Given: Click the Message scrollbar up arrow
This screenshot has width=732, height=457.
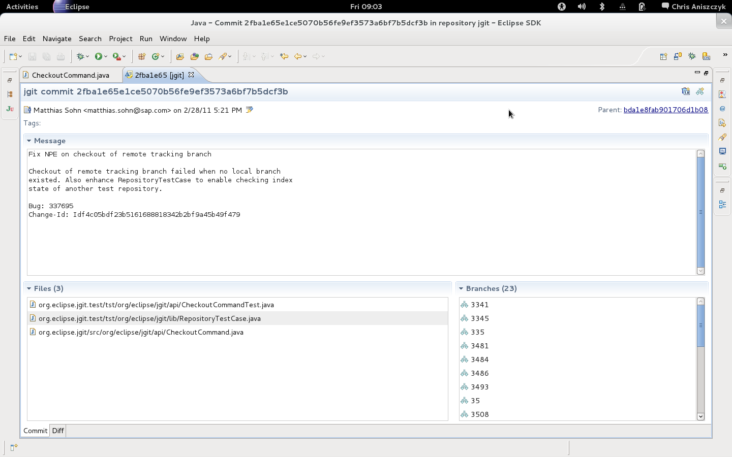Looking at the screenshot, I should pos(700,153).
